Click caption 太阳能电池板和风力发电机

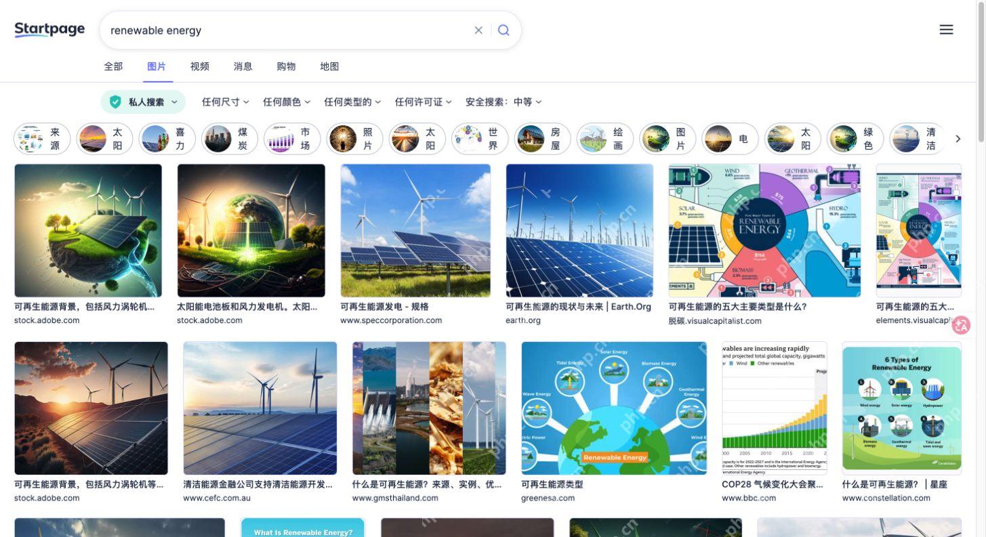pos(247,307)
